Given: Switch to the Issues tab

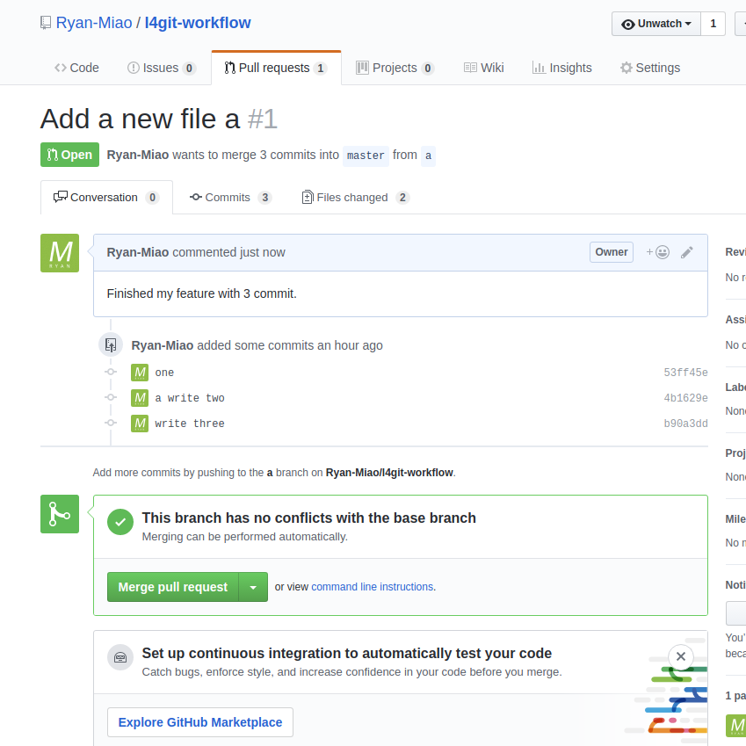Looking at the screenshot, I should click(x=162, y=68).
